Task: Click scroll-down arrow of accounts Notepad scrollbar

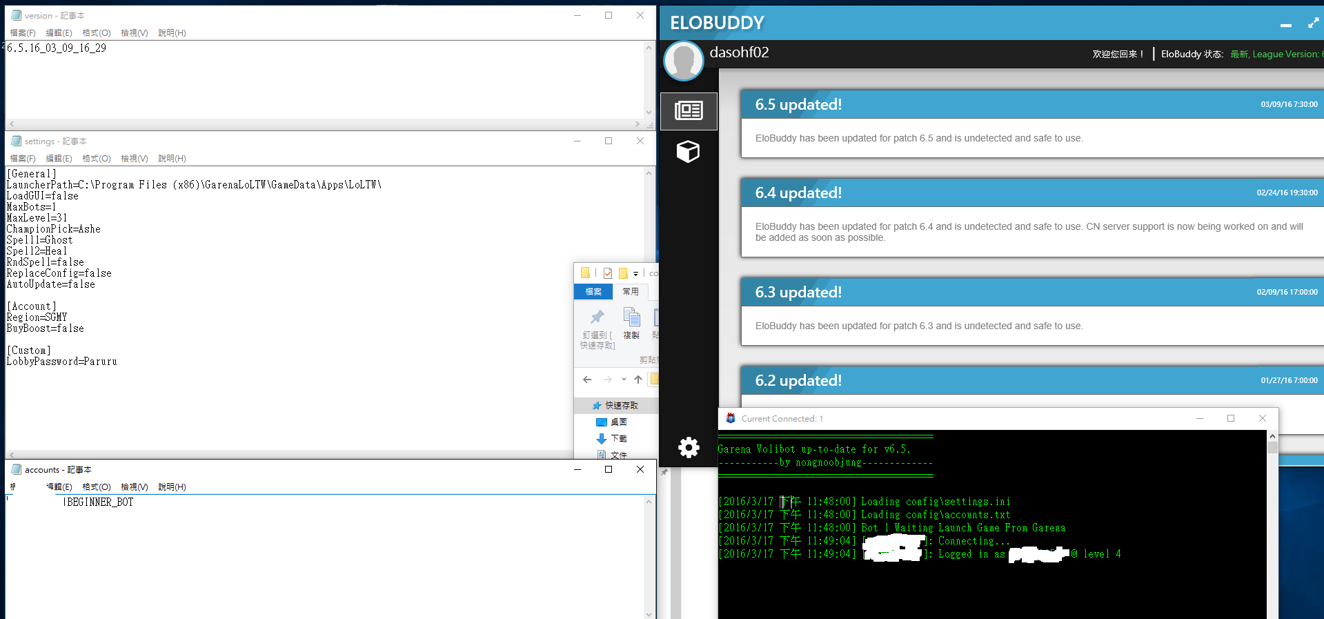Action: tap(649, 613)
